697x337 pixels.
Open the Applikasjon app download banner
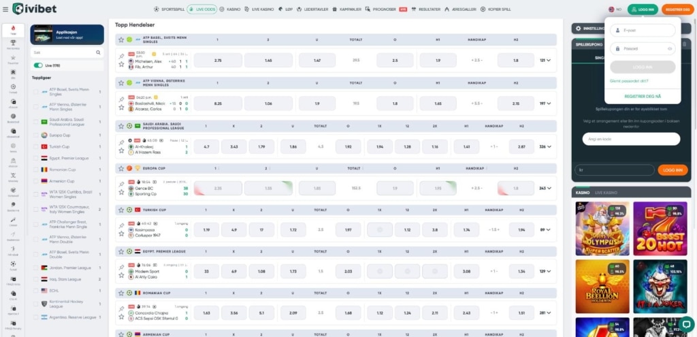tap(67, 35)
